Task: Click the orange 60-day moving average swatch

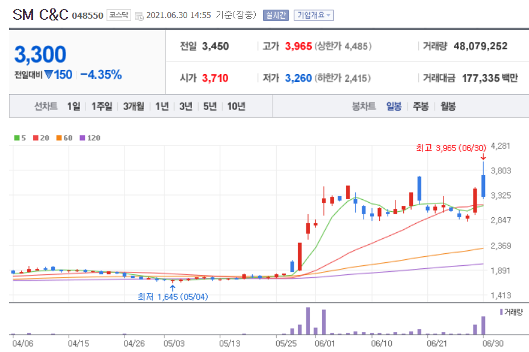Action: [x=59, y=138]
